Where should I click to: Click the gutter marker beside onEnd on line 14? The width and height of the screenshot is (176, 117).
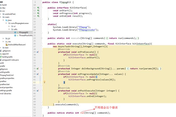coord(38,16)
